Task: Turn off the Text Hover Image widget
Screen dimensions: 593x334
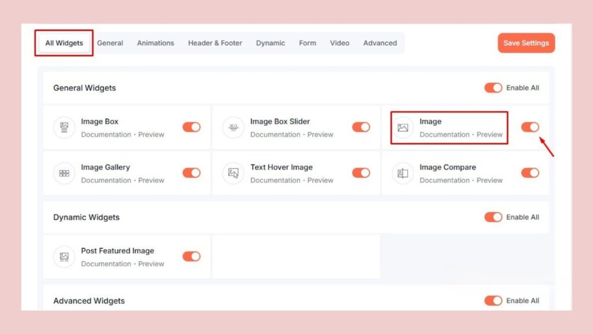Action: (361, 172)
